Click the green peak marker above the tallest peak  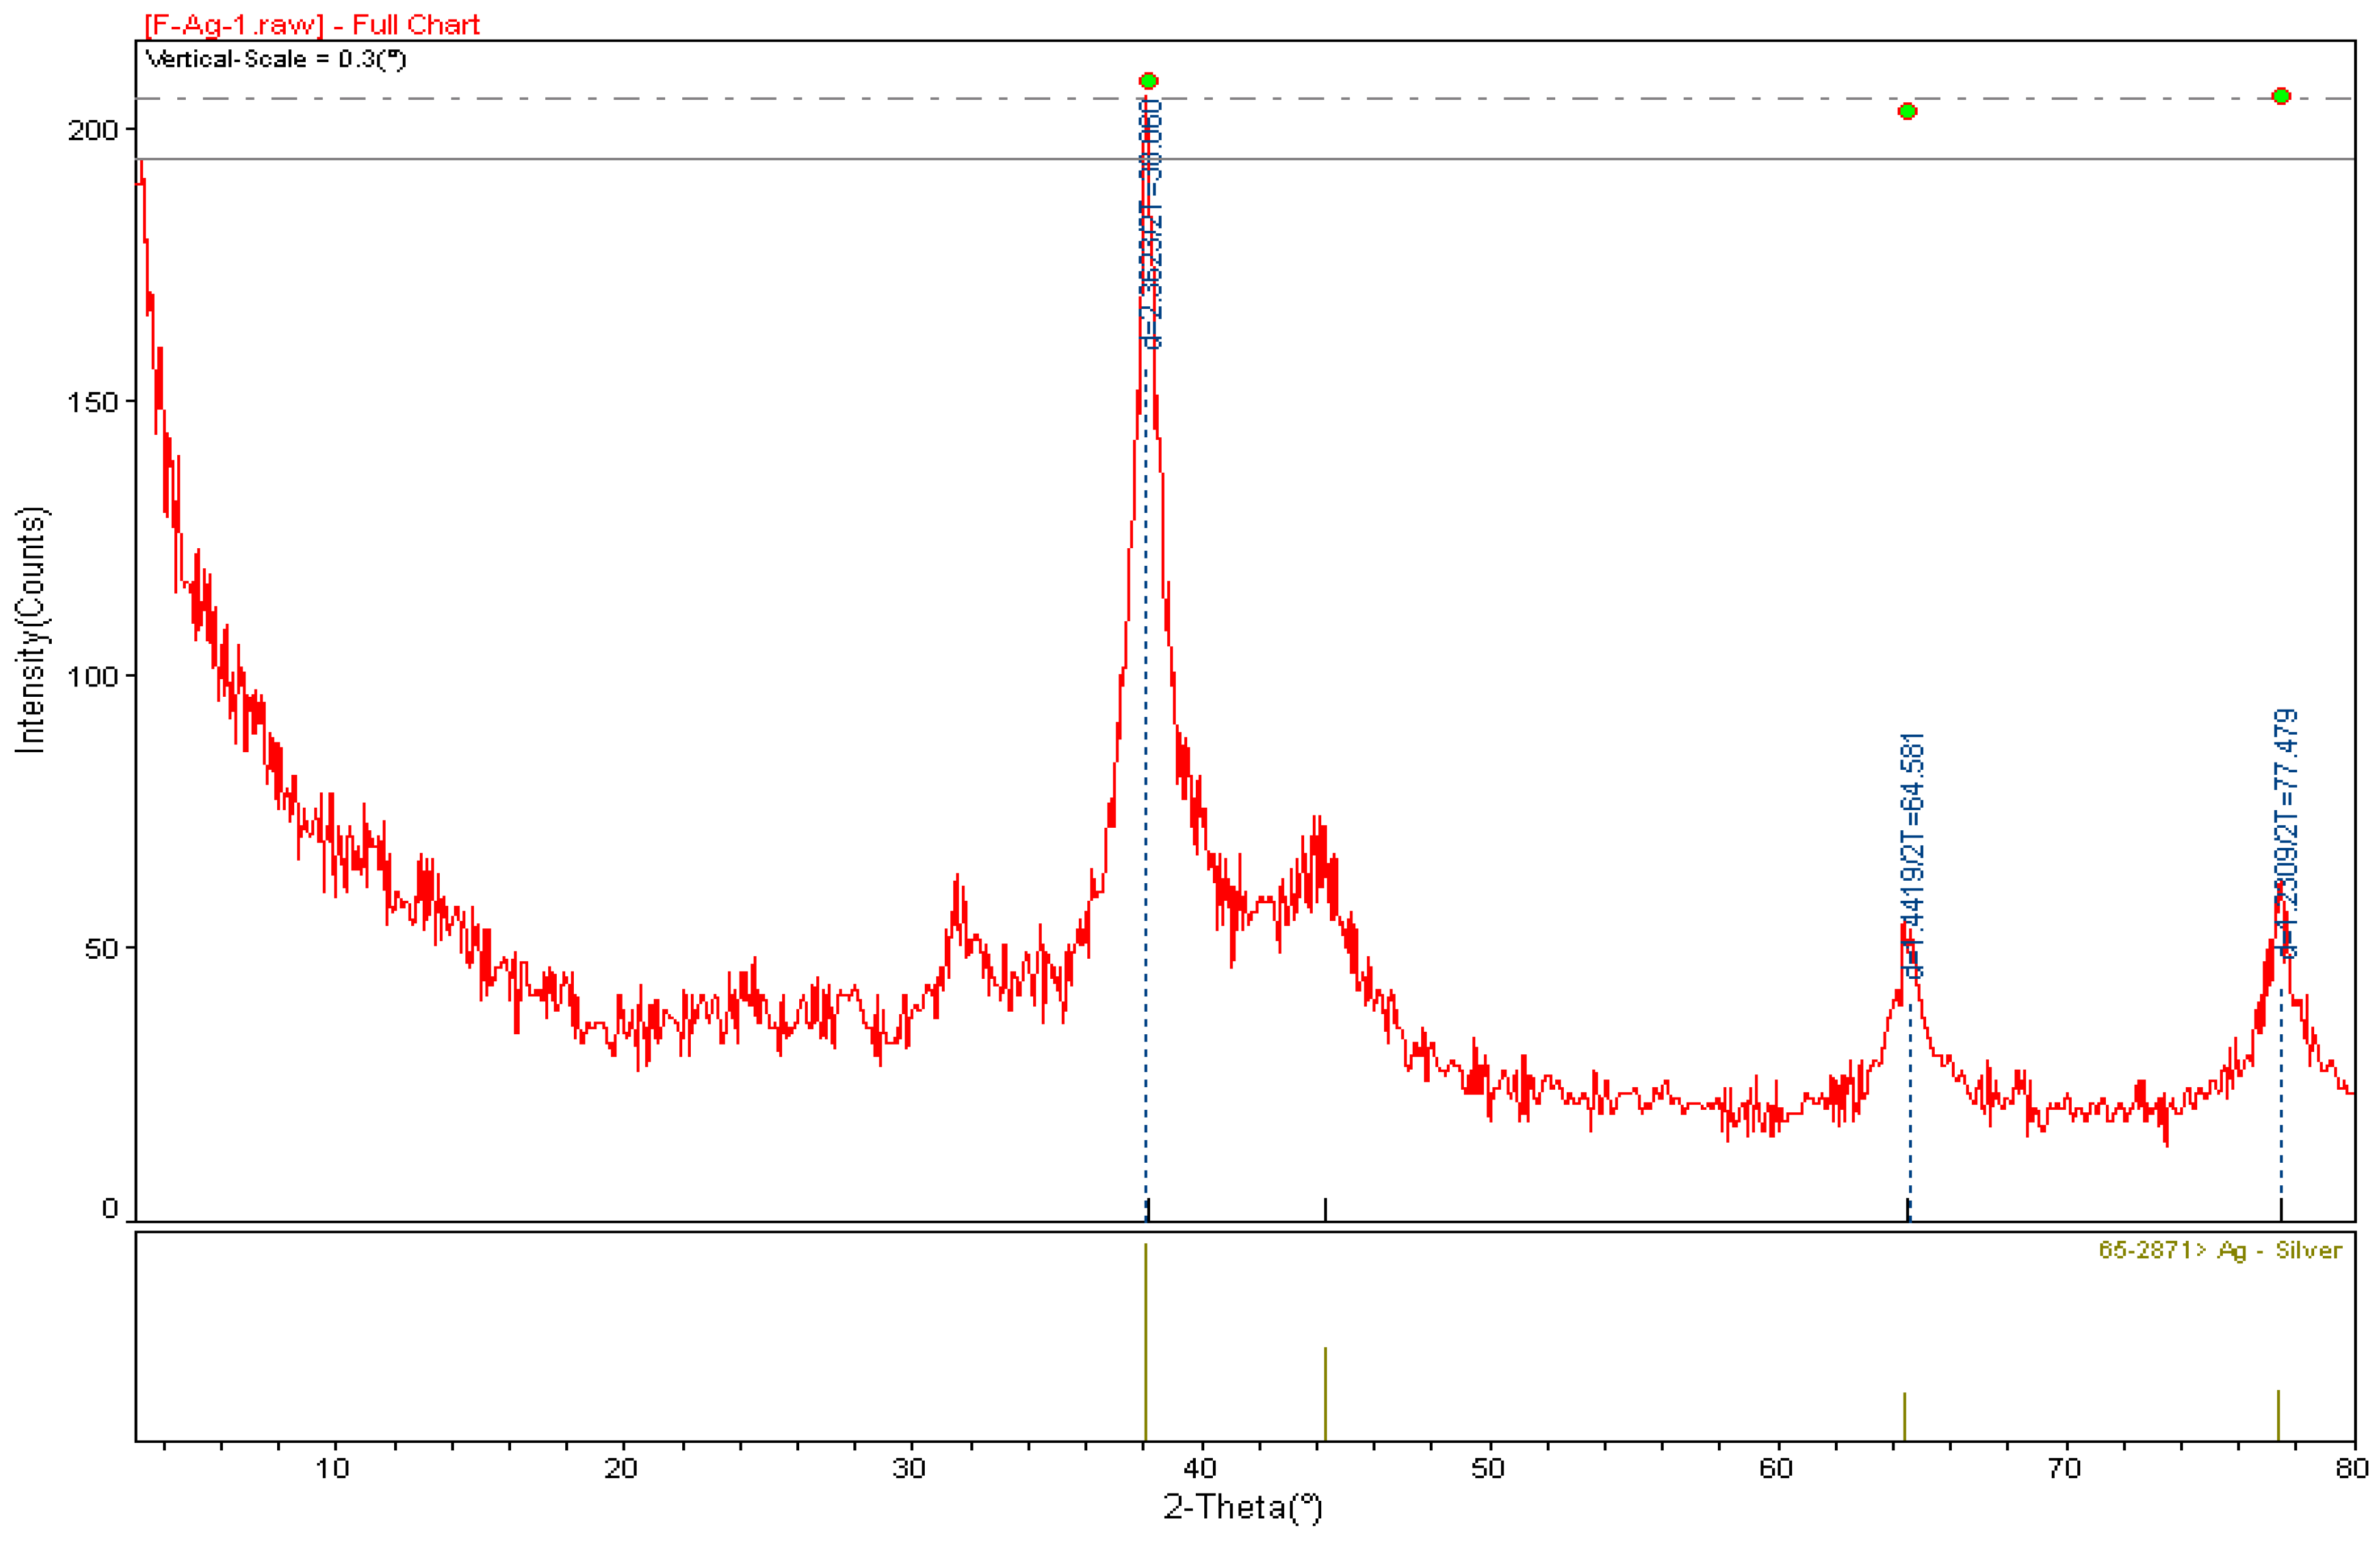(x=1148, y=81)
